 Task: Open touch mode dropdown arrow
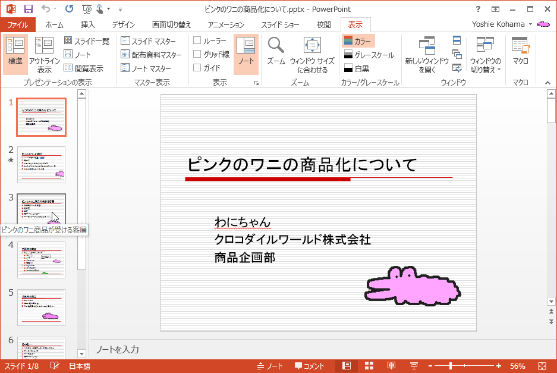point(108,9)
